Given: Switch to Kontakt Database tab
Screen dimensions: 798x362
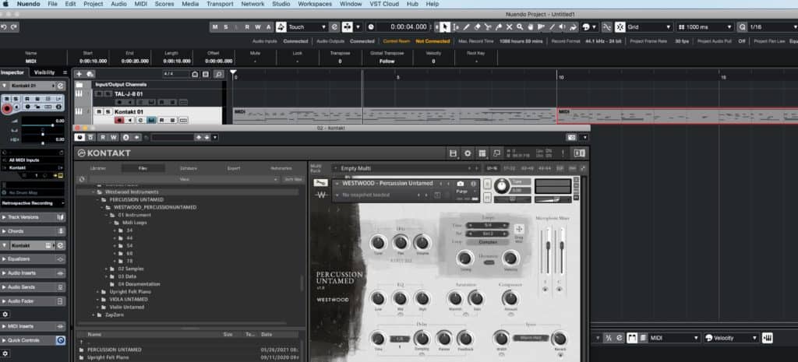Looking at the screenshot, I should click(189, 168).
